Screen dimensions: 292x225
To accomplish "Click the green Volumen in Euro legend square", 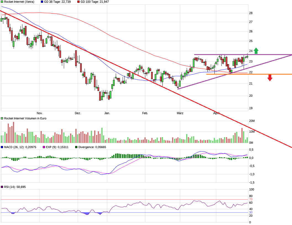I will coord(2,118).
